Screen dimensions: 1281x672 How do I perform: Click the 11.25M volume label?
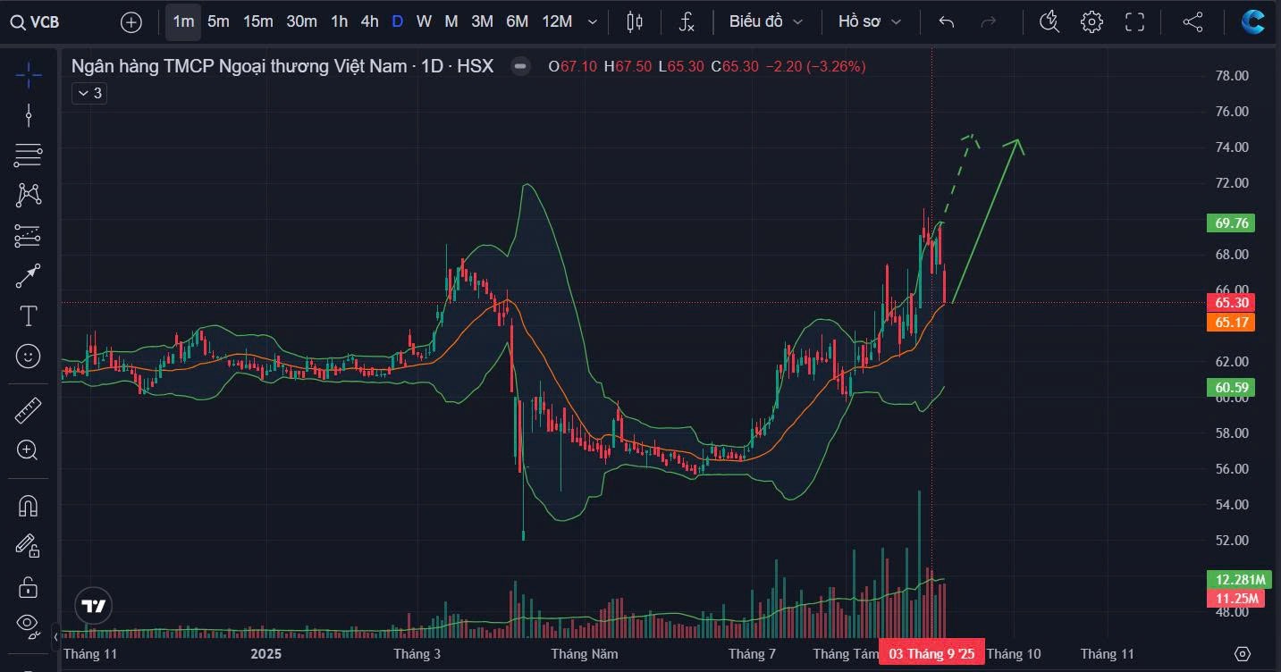tap(1235, 599)
